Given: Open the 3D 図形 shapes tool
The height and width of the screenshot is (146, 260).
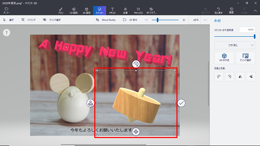Looking at the screenshot, I should [x=86, y=10].
